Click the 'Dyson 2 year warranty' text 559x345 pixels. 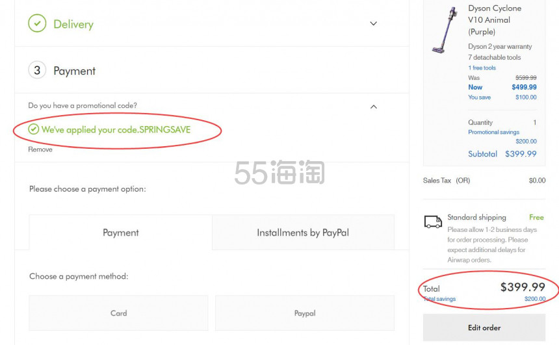[x=500, y=46]
